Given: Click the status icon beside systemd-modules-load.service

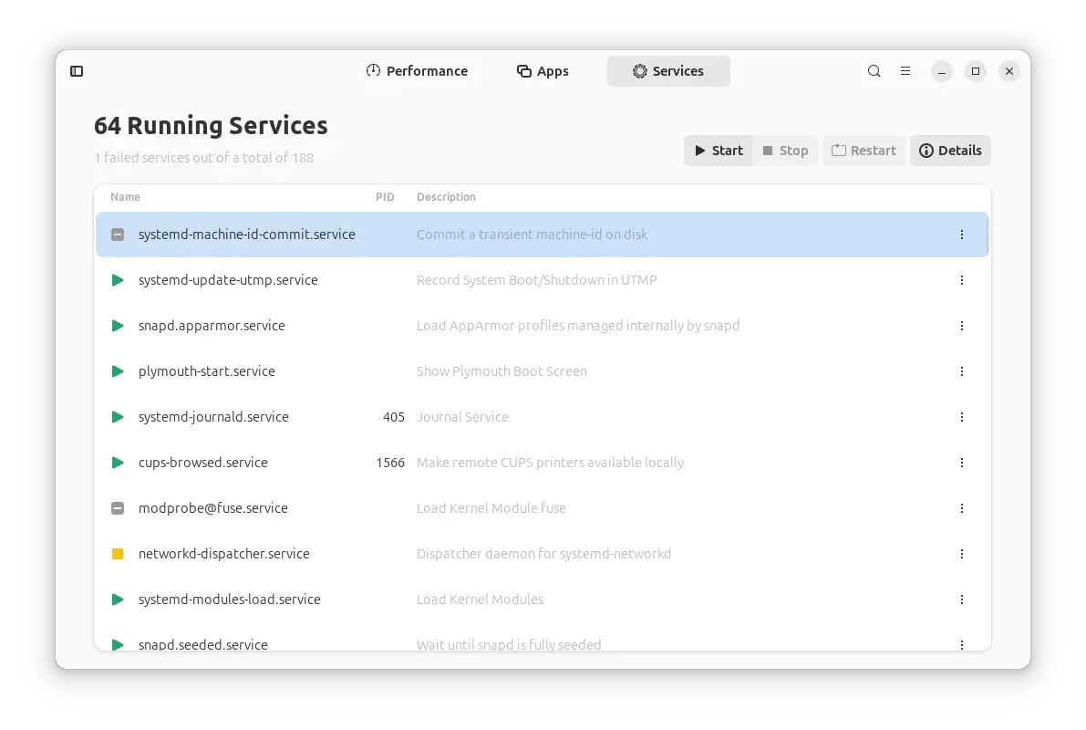Looking at the screenshot, I should [x=117, y=600].
